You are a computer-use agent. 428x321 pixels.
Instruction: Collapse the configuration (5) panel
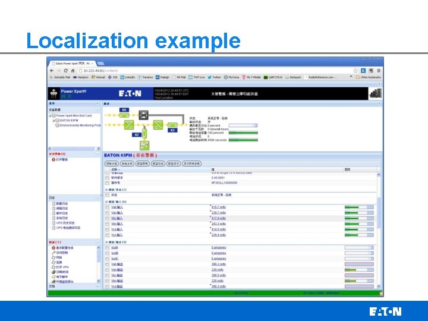(97, 242)
